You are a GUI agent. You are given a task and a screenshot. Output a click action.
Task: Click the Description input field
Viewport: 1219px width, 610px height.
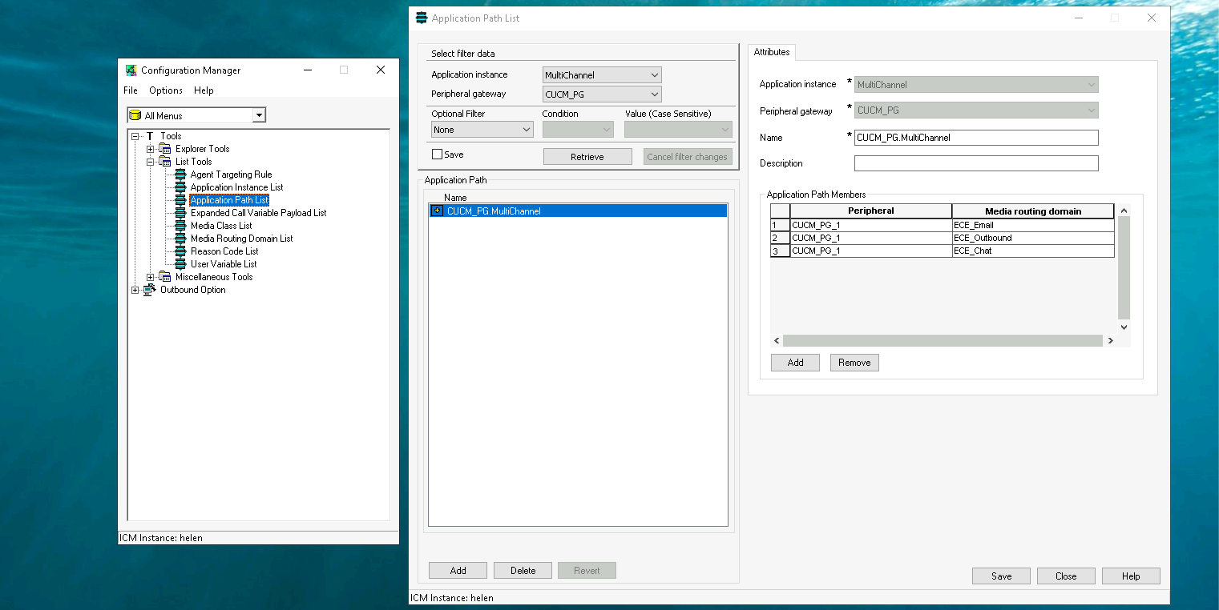pyautogui.click(x=975, y=163)
